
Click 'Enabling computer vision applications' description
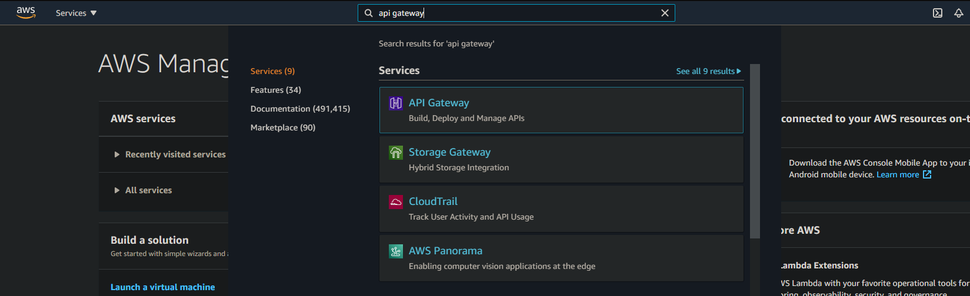(x=502, y=266)
